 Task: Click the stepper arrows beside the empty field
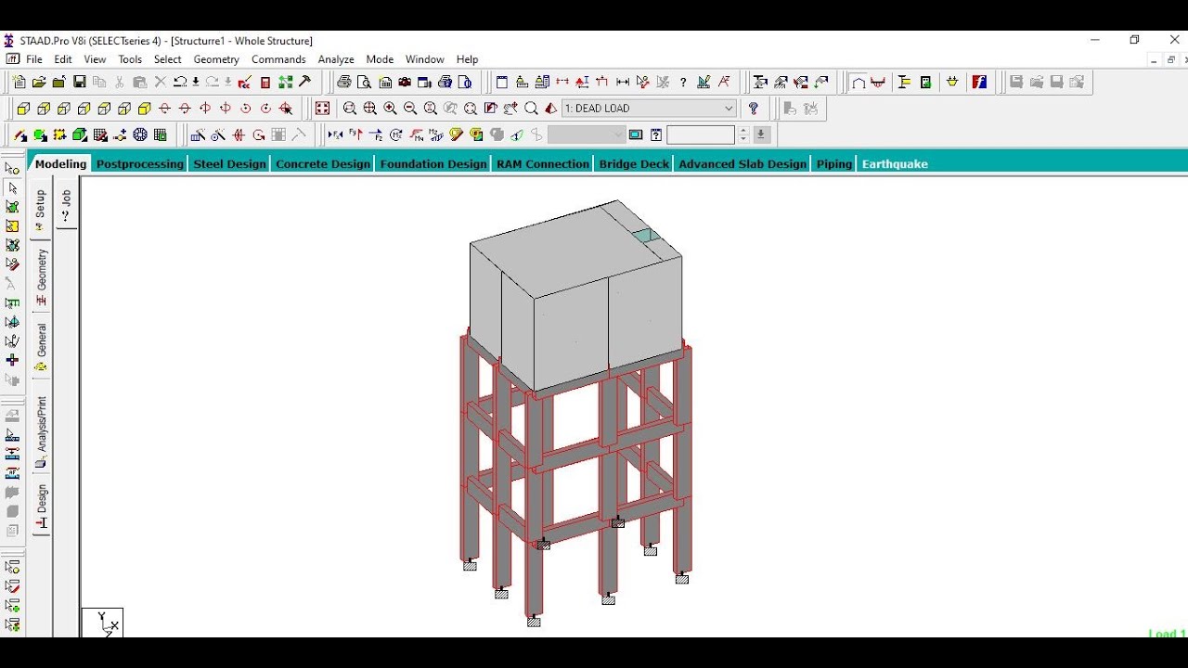(743, 135)
